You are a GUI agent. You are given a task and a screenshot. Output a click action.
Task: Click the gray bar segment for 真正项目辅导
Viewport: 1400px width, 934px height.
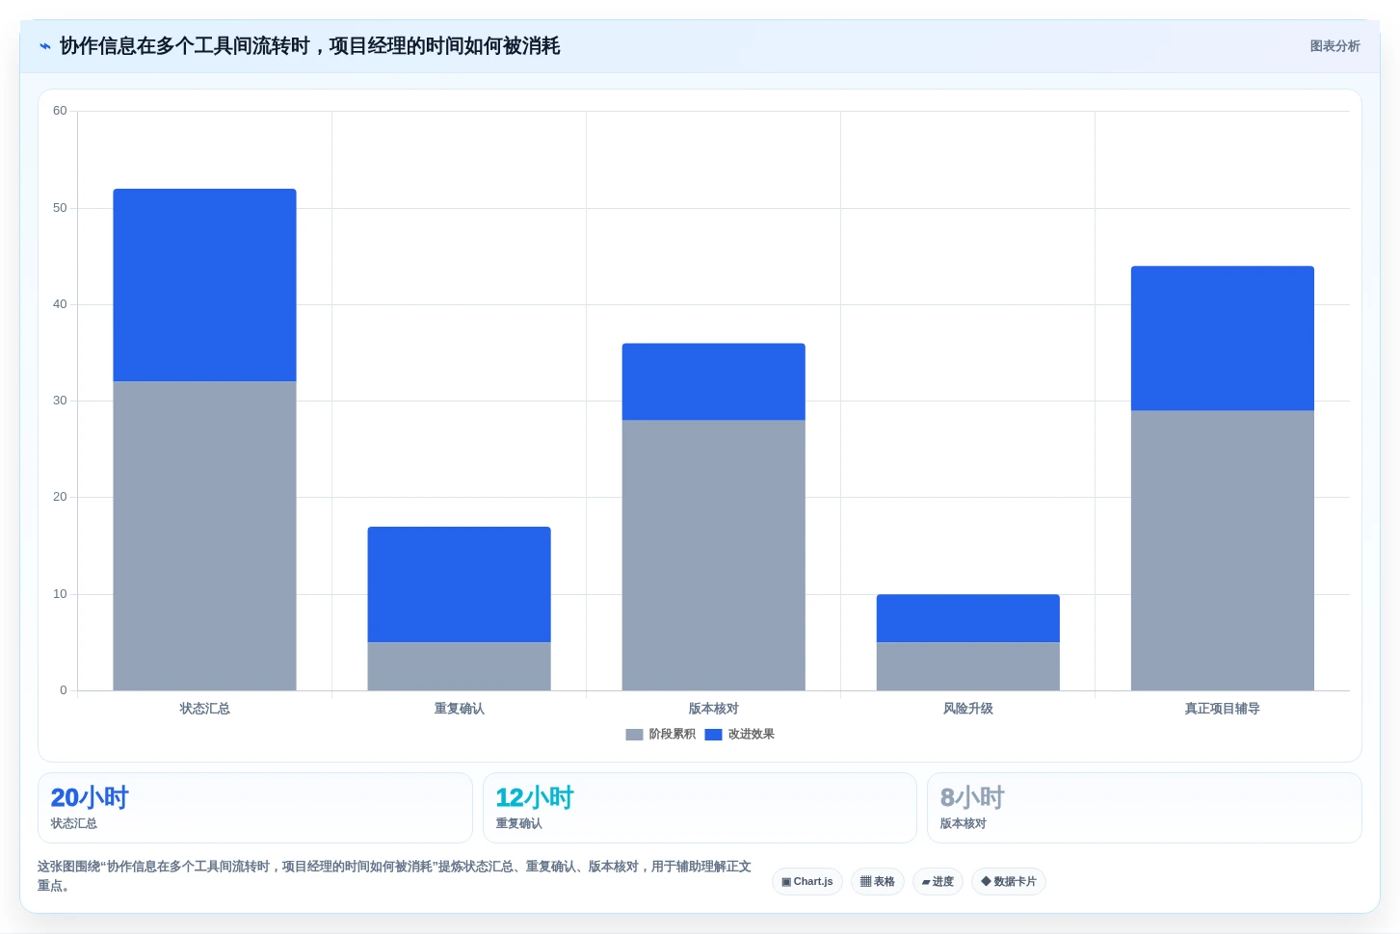1222,550
